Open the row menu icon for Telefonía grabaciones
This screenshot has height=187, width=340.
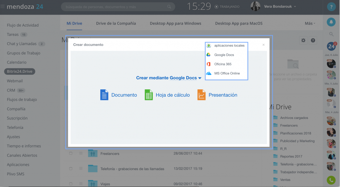pos(81,168)
